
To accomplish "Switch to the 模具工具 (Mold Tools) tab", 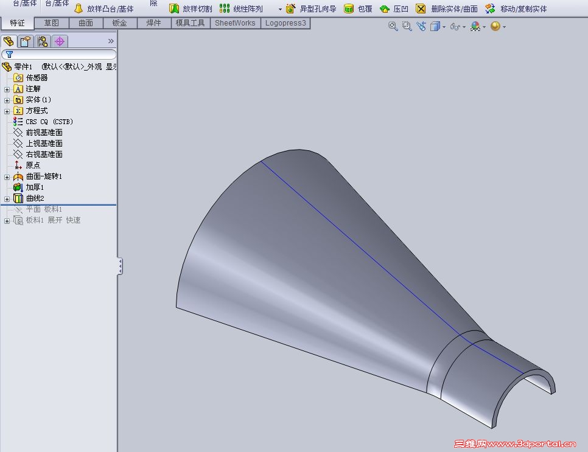I will pyautogui.click(x=190, y=23).
